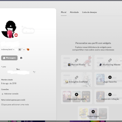Viewport: 122px width, 122px height.
Task: Click the plus icon for Jogos em rotação
Action: (x=110, y=95)
